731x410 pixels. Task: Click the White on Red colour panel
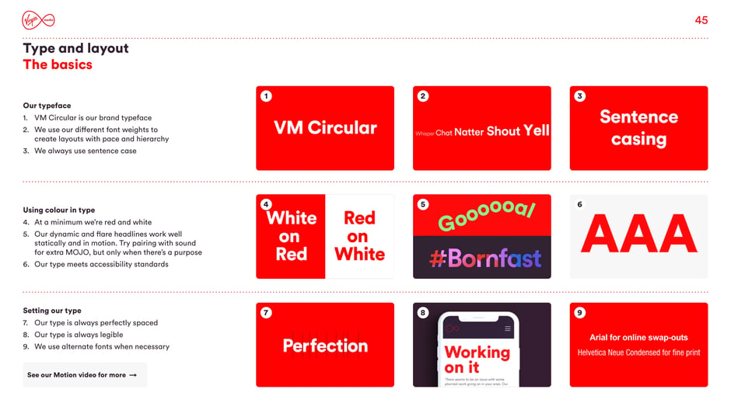click(x=290, y=236)
